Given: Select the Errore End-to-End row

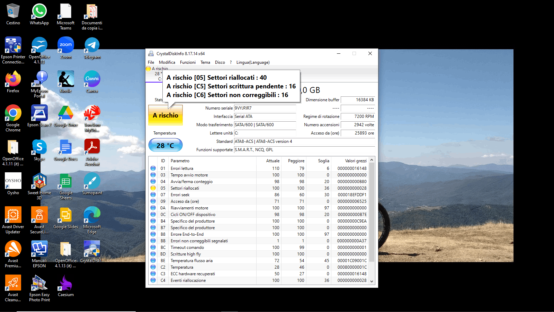Looking at the screenshot, I should [259, 234].
